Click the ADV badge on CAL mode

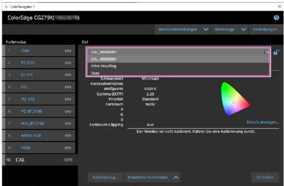pyautogui.click(x=68, y=160)
